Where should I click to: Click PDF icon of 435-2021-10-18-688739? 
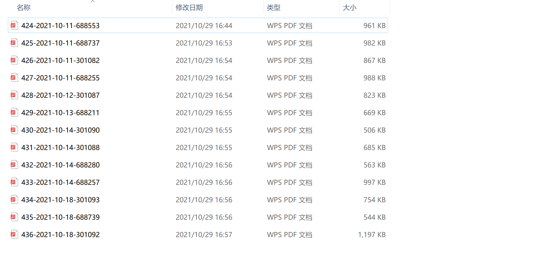14,217
